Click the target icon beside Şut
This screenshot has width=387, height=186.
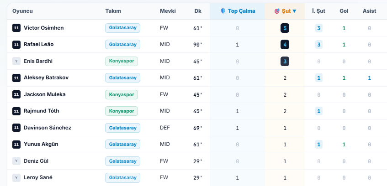tap(277, 11)
